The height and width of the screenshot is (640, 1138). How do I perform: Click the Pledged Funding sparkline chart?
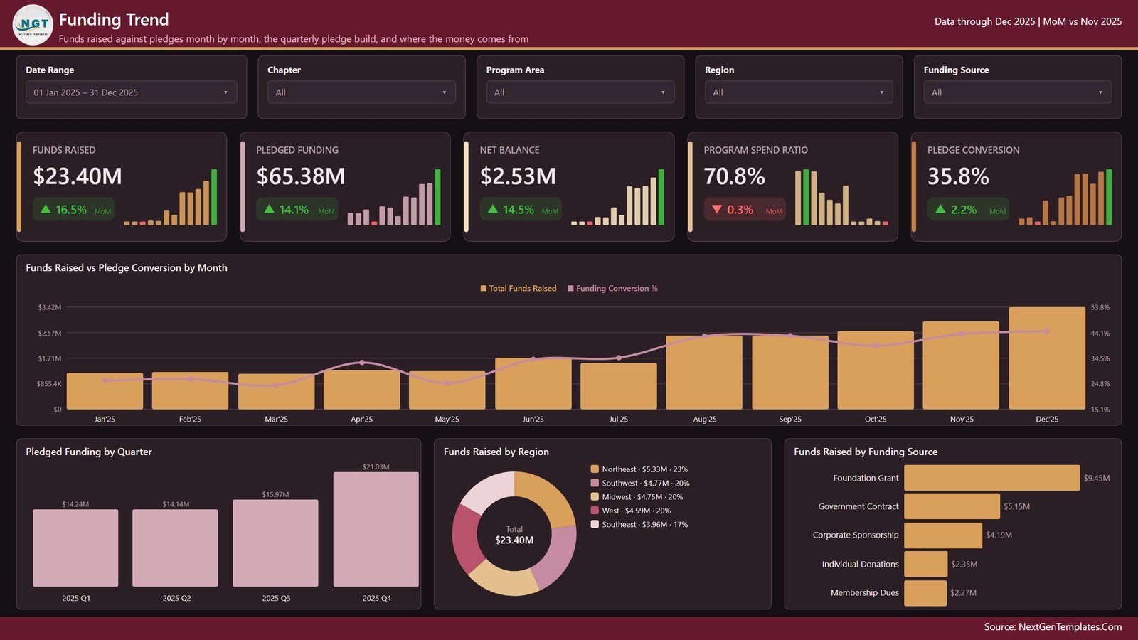[x=394, y=197]
